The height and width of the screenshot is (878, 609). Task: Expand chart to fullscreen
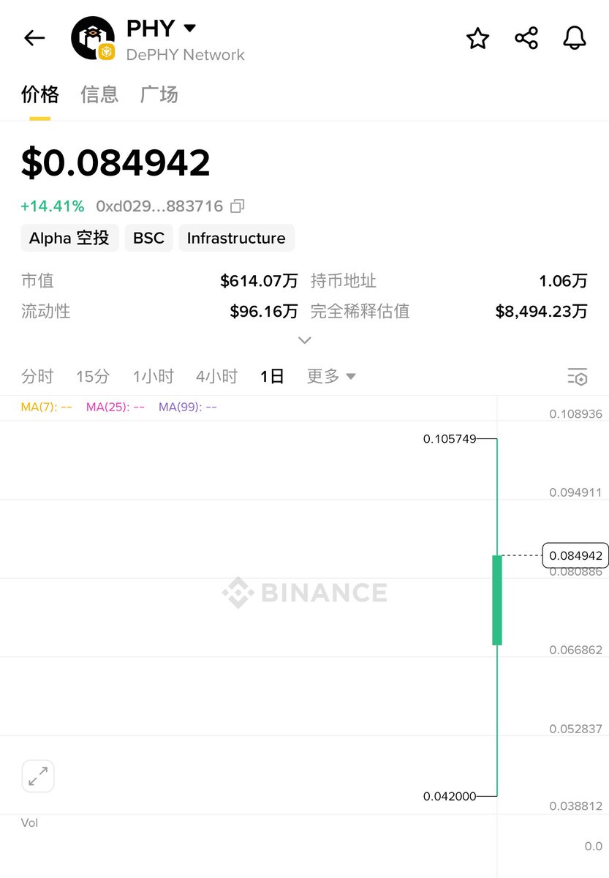pyautogui.click(x=38, y=776)
